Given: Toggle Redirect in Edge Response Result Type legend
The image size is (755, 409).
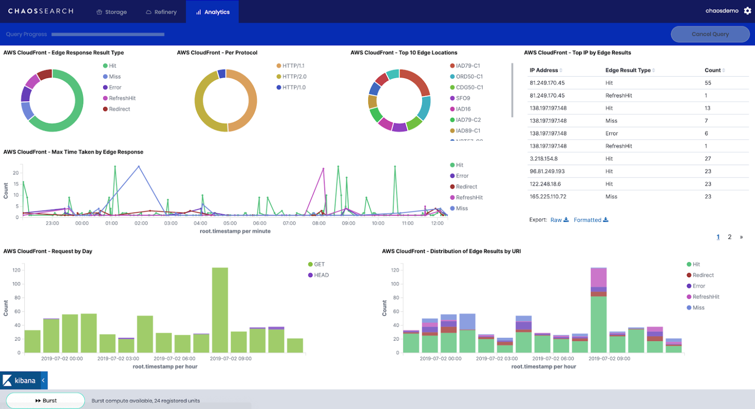Looking at the screenshot, I should [x=116, y=109].
